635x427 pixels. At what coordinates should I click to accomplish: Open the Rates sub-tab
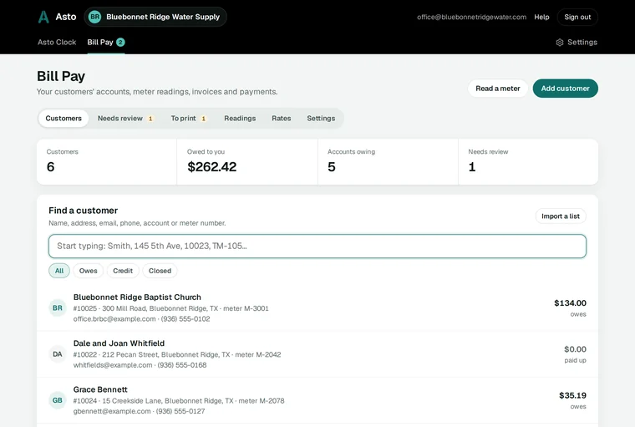coord(282,119)
